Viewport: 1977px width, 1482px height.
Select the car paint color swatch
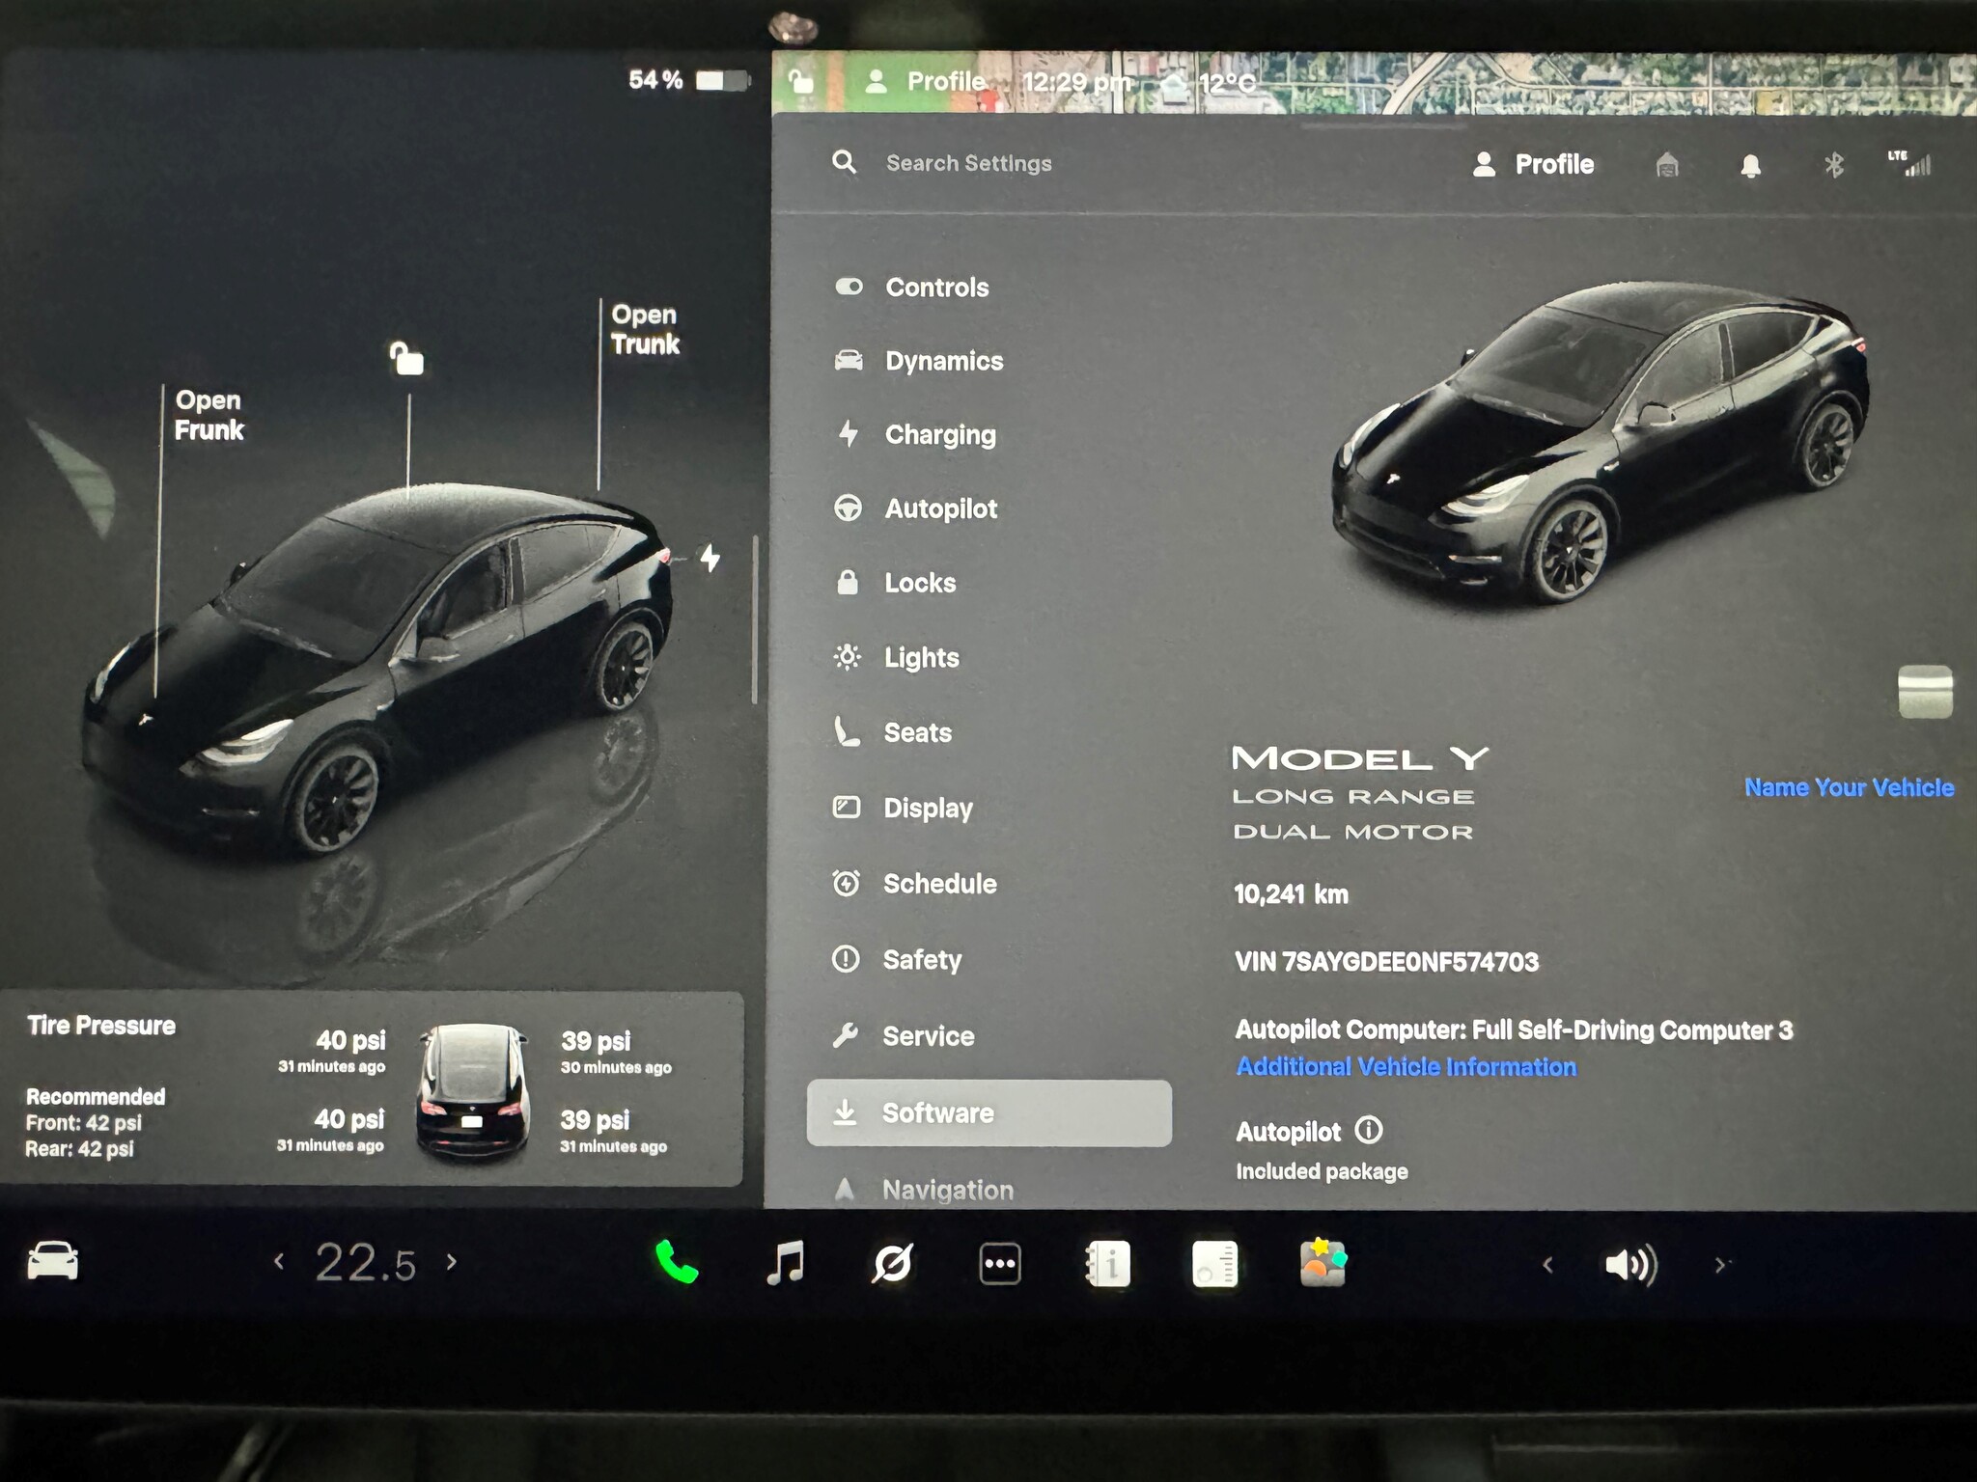pyautogui.click(x=1925, y=691)
